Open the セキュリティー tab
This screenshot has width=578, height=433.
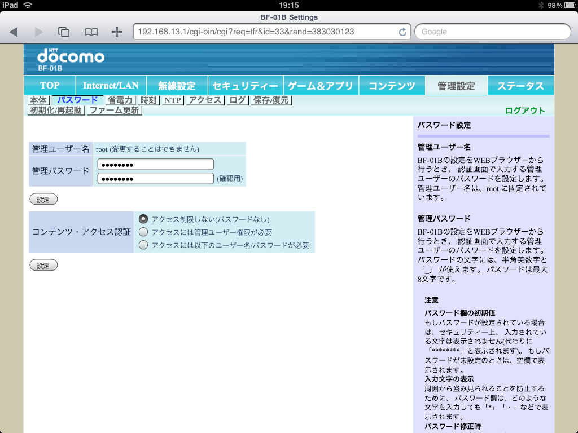(x=246, y=86)
